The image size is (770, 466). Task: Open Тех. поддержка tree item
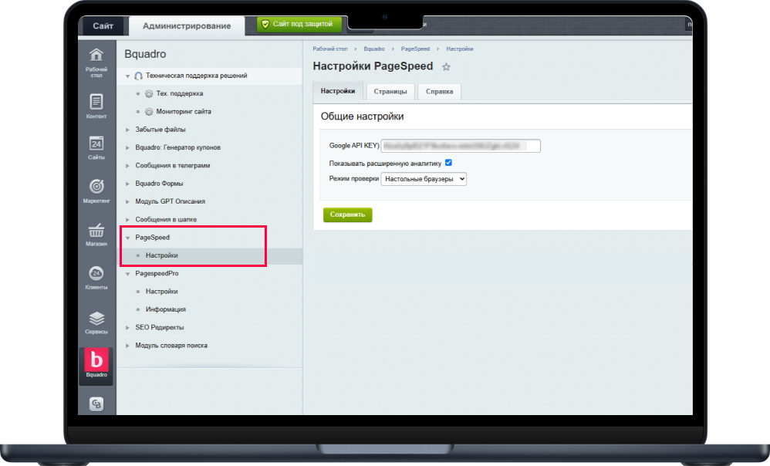click(x=180, y=93)
